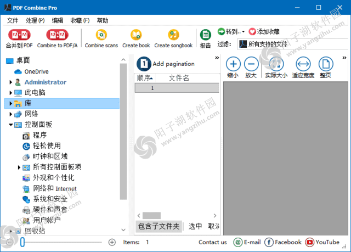The image size is (351, 252).
Task: Open the 编辑 menu
Action: (x=58, y=21)
